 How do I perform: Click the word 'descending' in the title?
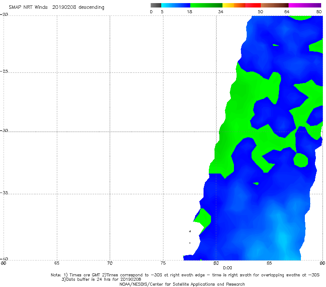click(x=91, y=8)
